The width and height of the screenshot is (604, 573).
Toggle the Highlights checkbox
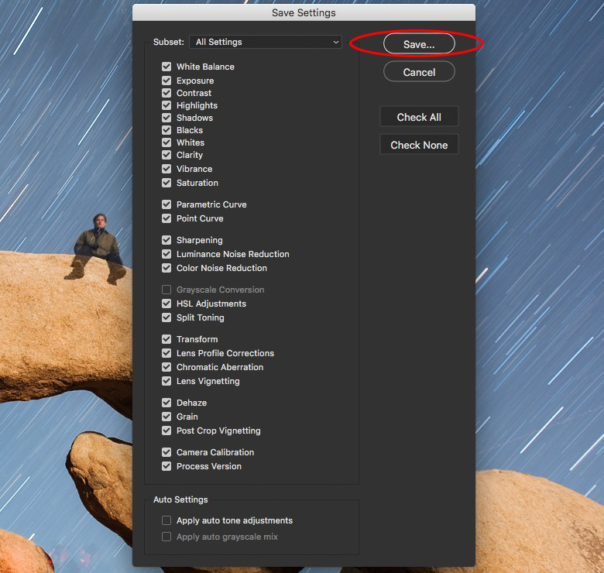click(166, 105)
